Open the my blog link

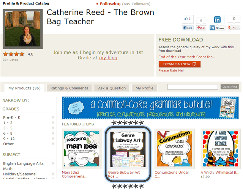pyautogui.click(x=108, y=58)
